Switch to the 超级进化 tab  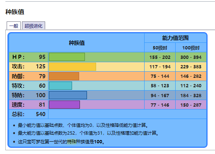coord(34,26)
